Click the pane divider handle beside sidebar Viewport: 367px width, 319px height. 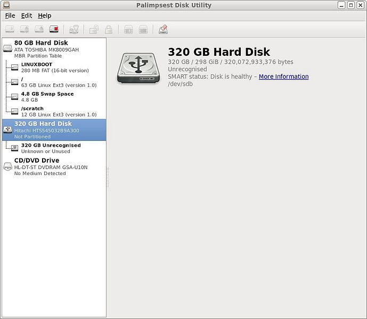tap(107, 178)
